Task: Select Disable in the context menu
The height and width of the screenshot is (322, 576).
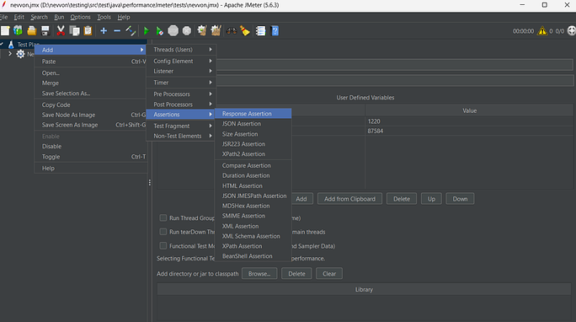Action: coord(90,147)
